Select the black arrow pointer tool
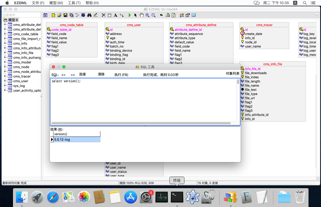The height and width of the screenshot is (207, 321). tap(136, 15)
